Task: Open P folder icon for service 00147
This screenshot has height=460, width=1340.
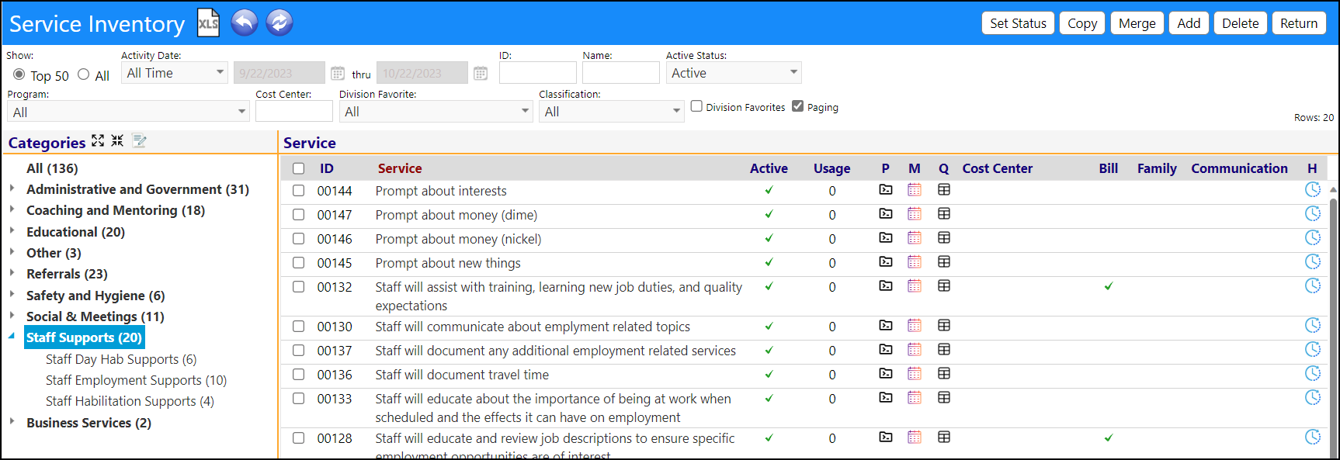Action: [886, 214]
